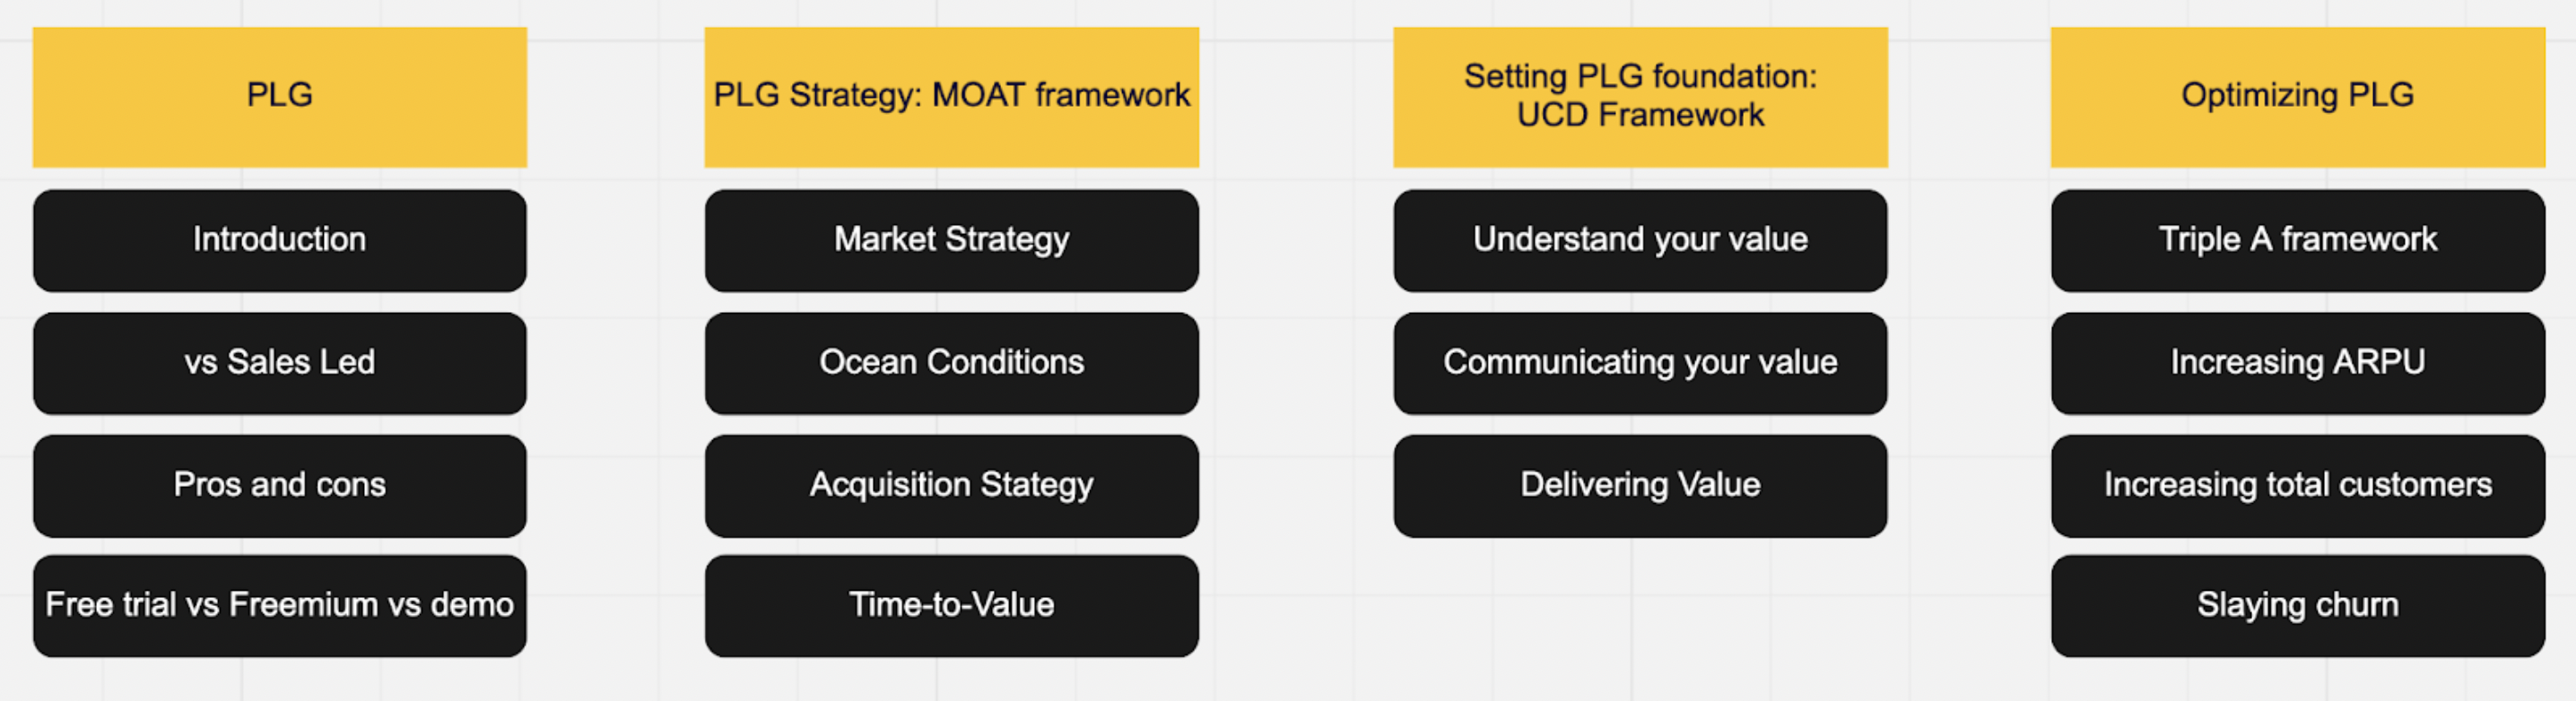Click the Time-to-Value card
The image size is (2576, 701).
pos(952,606)
